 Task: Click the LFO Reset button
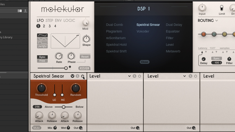pyautogui.click(x=85, y=57)
